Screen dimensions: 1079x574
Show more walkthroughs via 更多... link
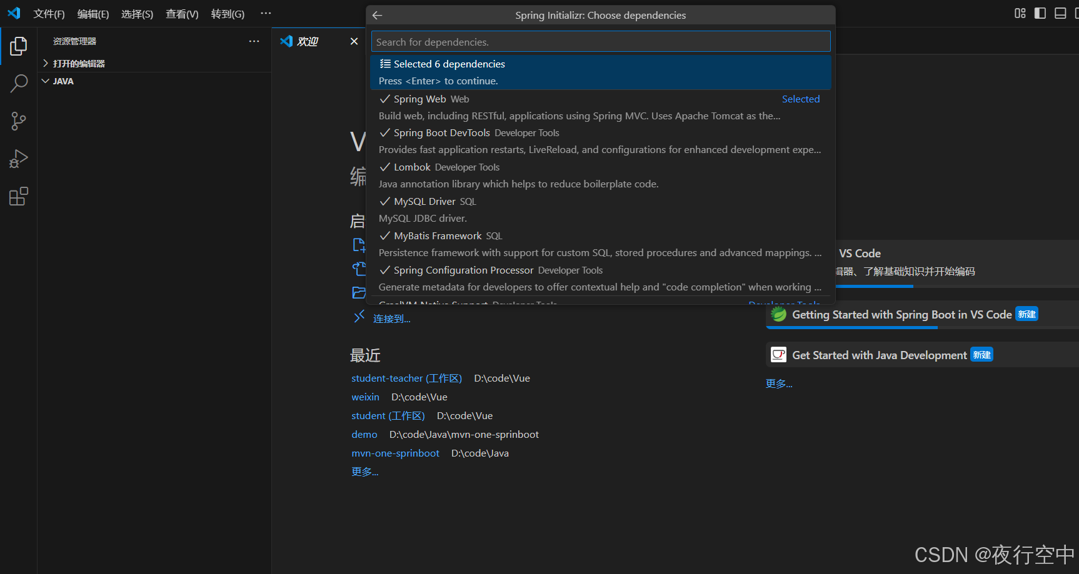779,383
